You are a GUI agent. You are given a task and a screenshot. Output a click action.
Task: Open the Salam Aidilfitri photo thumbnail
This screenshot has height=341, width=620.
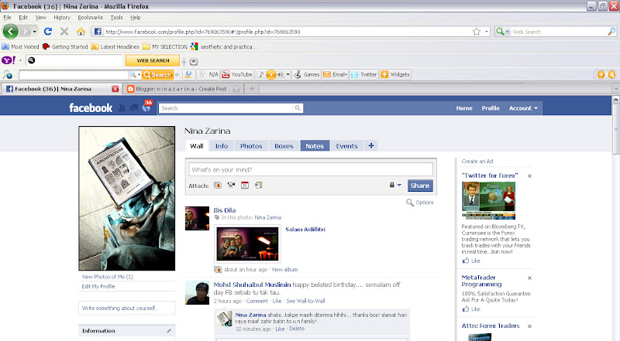247,244
